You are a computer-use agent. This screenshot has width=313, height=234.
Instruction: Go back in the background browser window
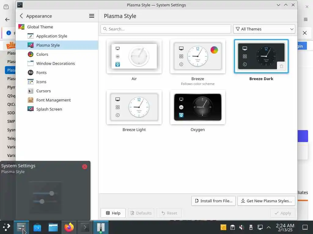click(x=7, y=19)
